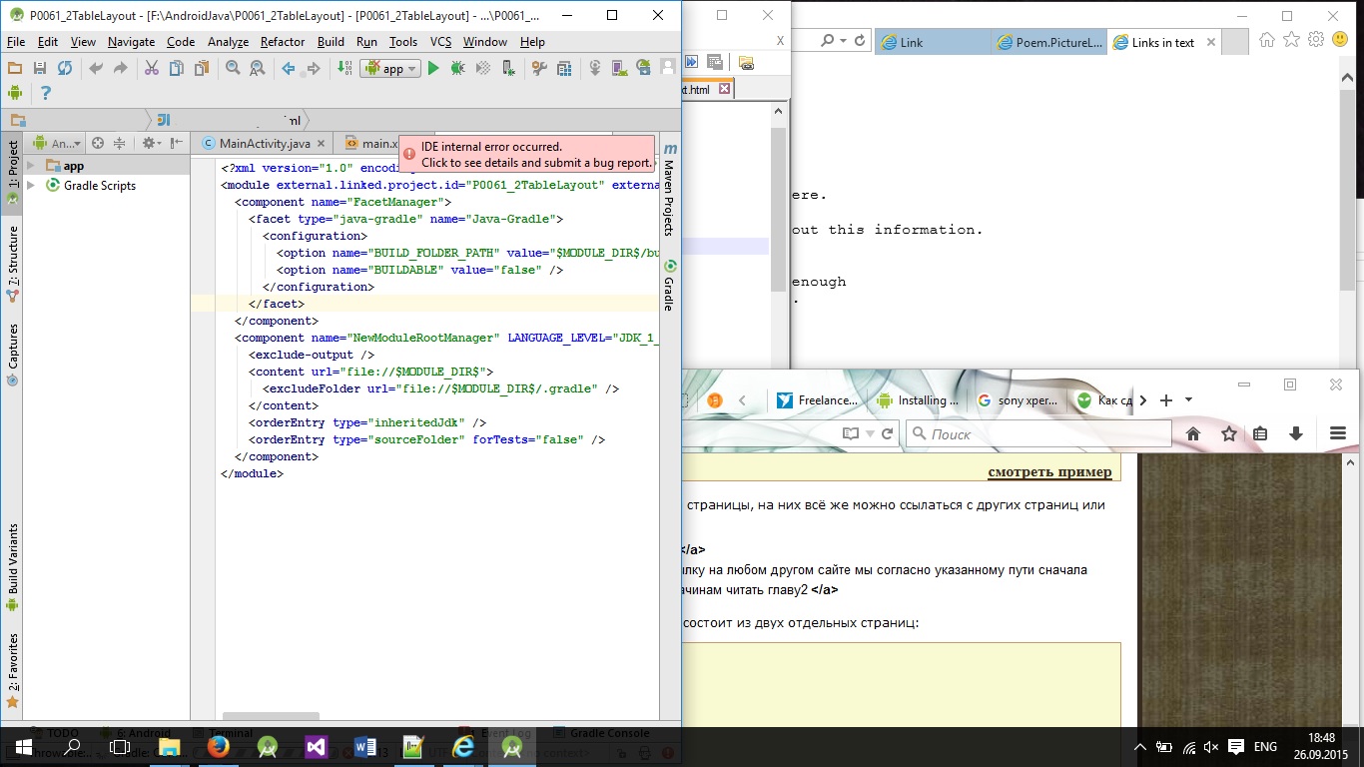Open the Gradle side tool window
This screenshot has width=1364, height=767.
[x=669, y=285]
